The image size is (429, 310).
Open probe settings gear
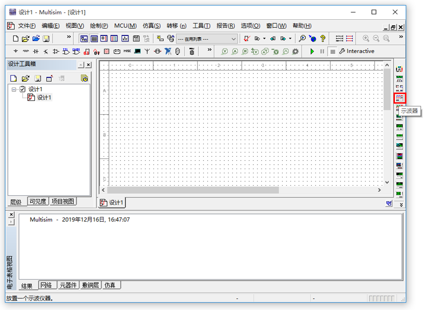[x=295, y=51]
